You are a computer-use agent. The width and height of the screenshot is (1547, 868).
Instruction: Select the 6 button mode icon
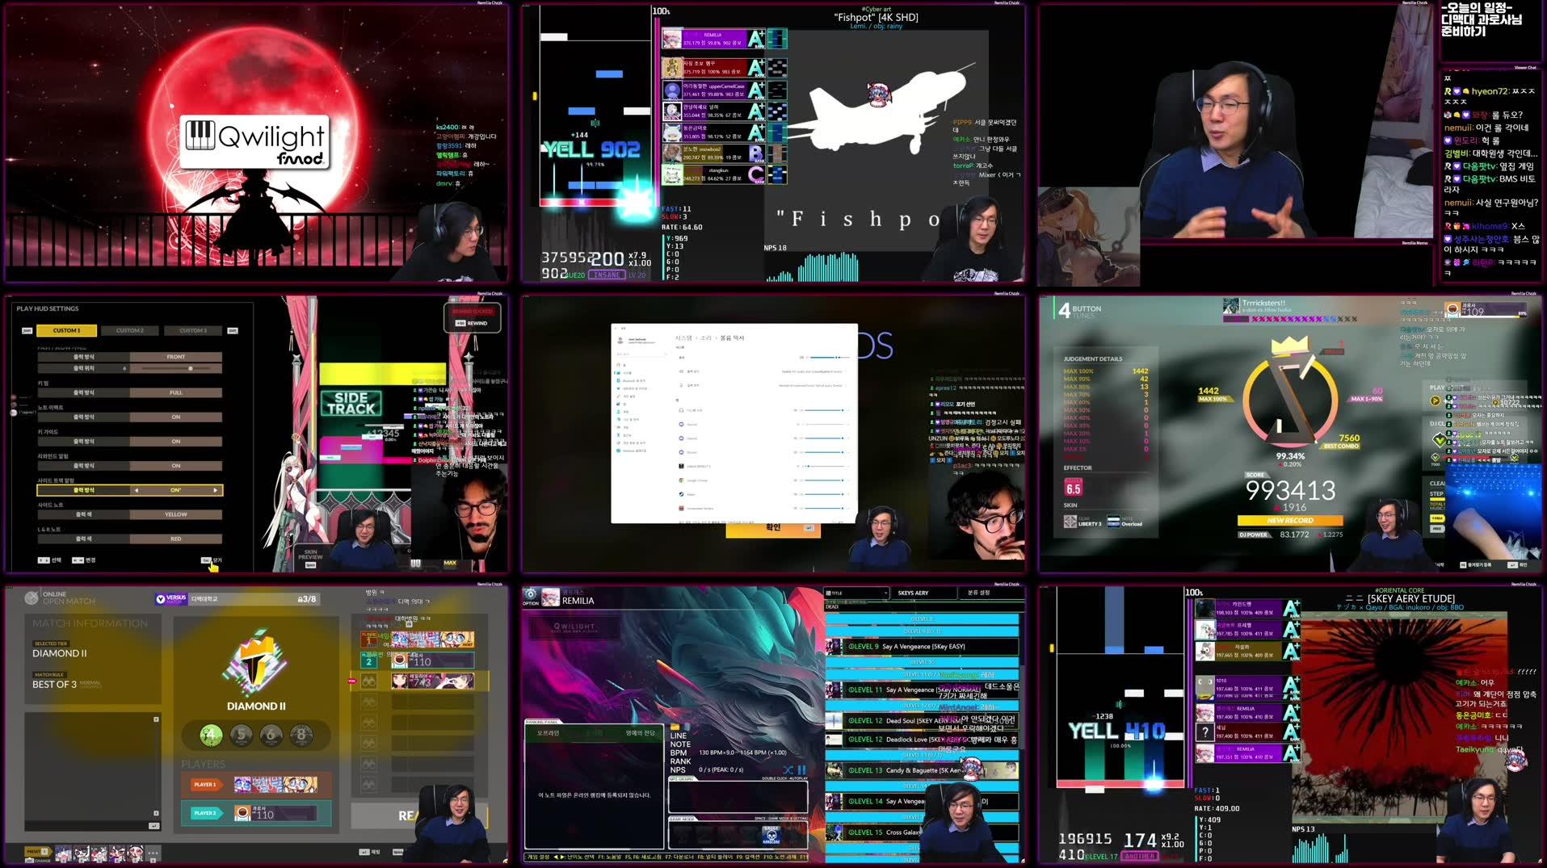[271, 735]
